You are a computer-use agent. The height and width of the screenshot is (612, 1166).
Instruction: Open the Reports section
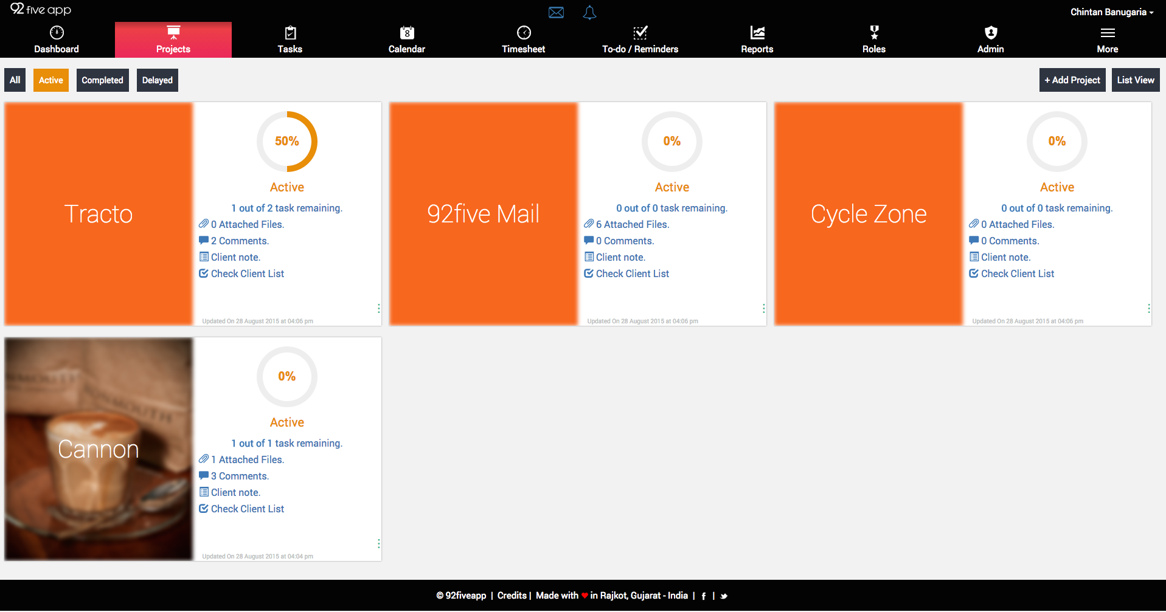click(757, 40)
